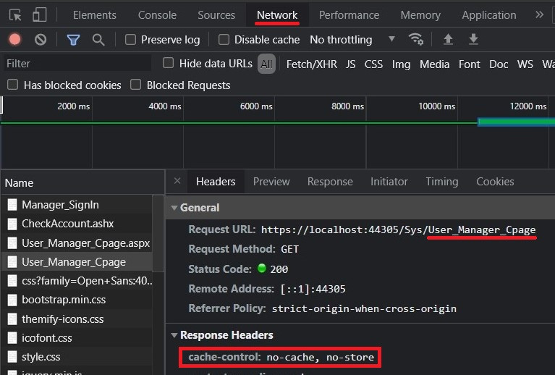Open the Timing detail tab
This screenshot has height=375, width=555.
click(441, 182)
